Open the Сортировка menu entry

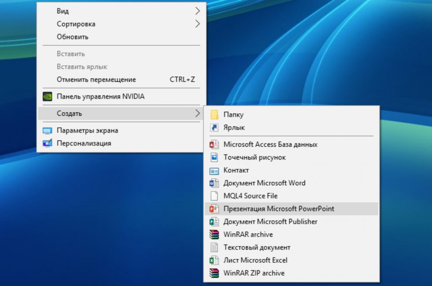point(121,24)
